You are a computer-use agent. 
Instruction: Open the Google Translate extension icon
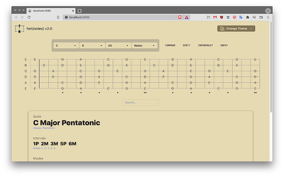pyautogui.click(x=241, y=17)
